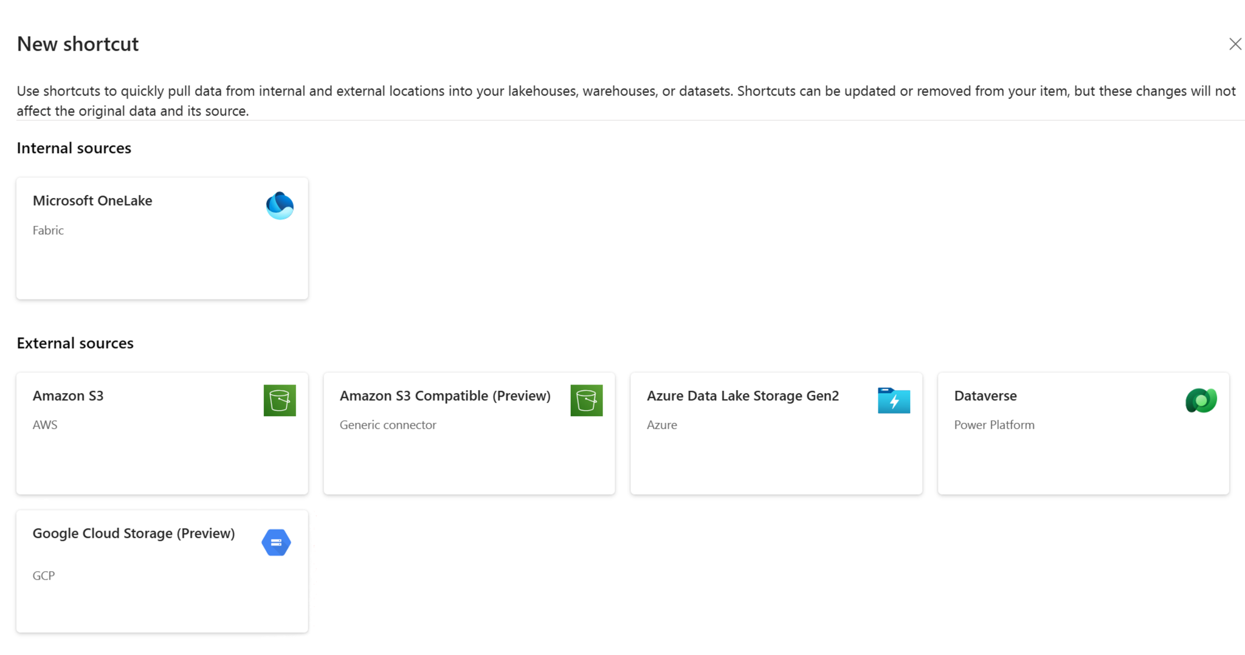Choose the Dataverse source title
Screen dimensions: 1245x655
click(x=985, y=396)
